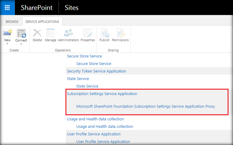The image size is (233, 145).
Task: Open the app launcher waffle icon
Action: click(7, 7)
